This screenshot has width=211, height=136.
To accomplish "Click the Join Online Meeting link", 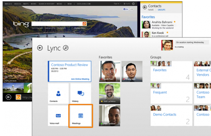I will (80, 79).
